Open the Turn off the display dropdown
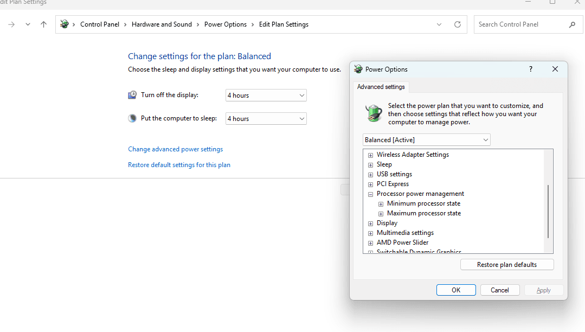Viewport: 585px width, 332px height. [266, 95]
